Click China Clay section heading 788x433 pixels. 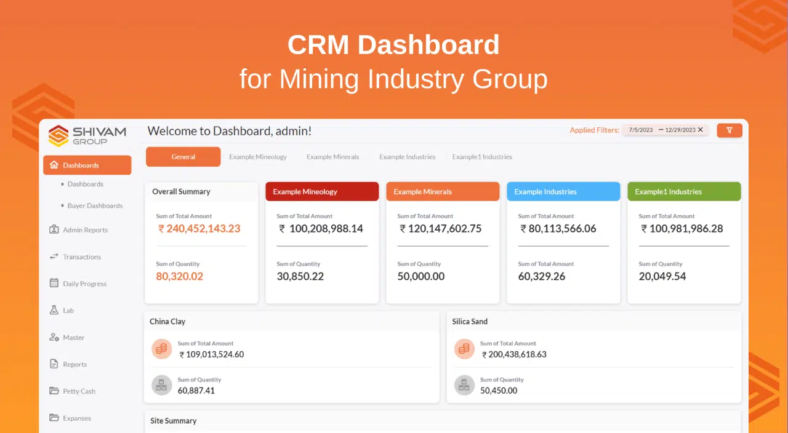point(167,321)
